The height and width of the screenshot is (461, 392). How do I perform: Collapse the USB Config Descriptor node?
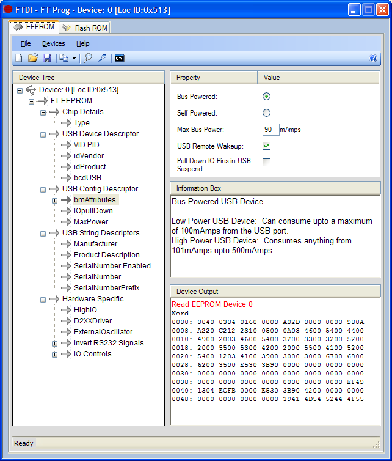(43, 190)
